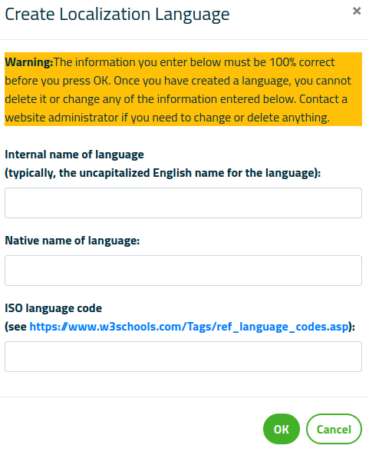Click the Internal name of language field
369x452 pixels.
(183, 203)
